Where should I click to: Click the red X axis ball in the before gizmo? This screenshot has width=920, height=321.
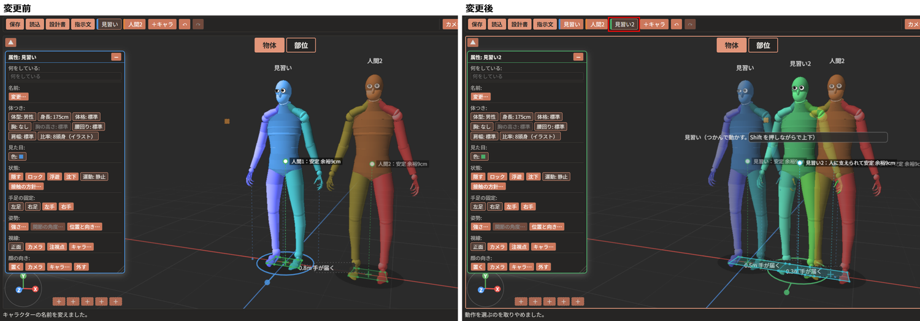click(x=35, y=288)
